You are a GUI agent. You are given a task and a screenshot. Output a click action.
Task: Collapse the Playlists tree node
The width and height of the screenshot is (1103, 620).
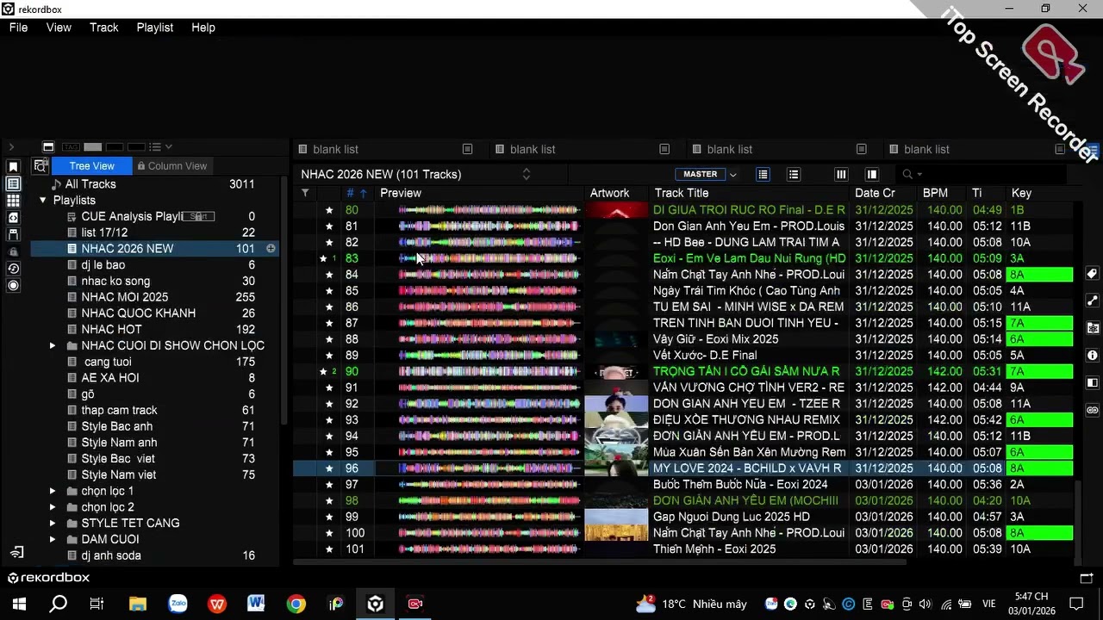click(x=43, y=201)
